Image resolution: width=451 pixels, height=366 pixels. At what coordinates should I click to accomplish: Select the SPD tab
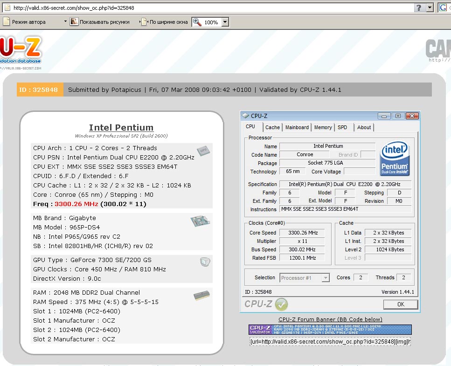(342, 127)
